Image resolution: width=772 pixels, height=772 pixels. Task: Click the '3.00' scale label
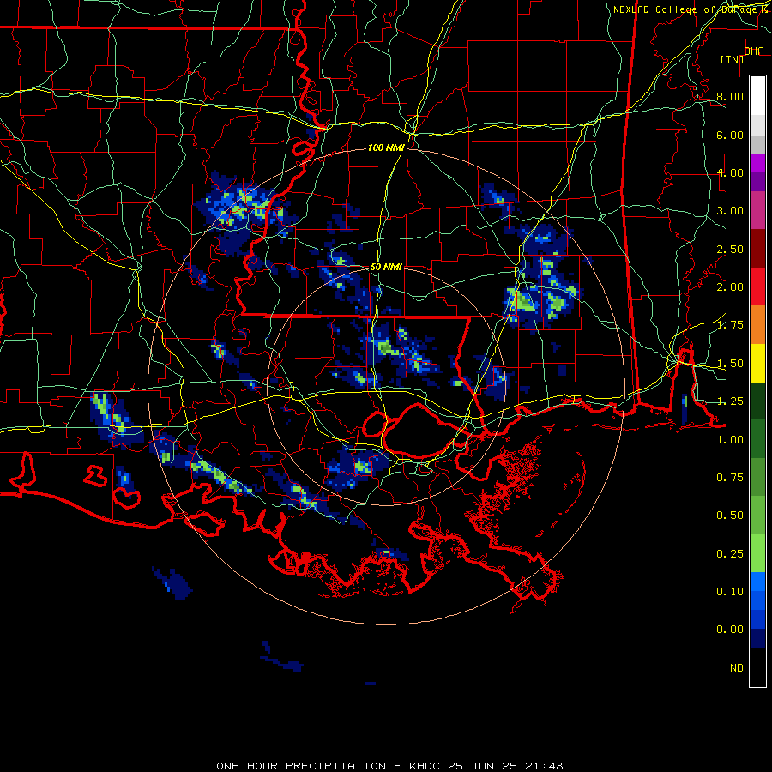pos(730,211)
